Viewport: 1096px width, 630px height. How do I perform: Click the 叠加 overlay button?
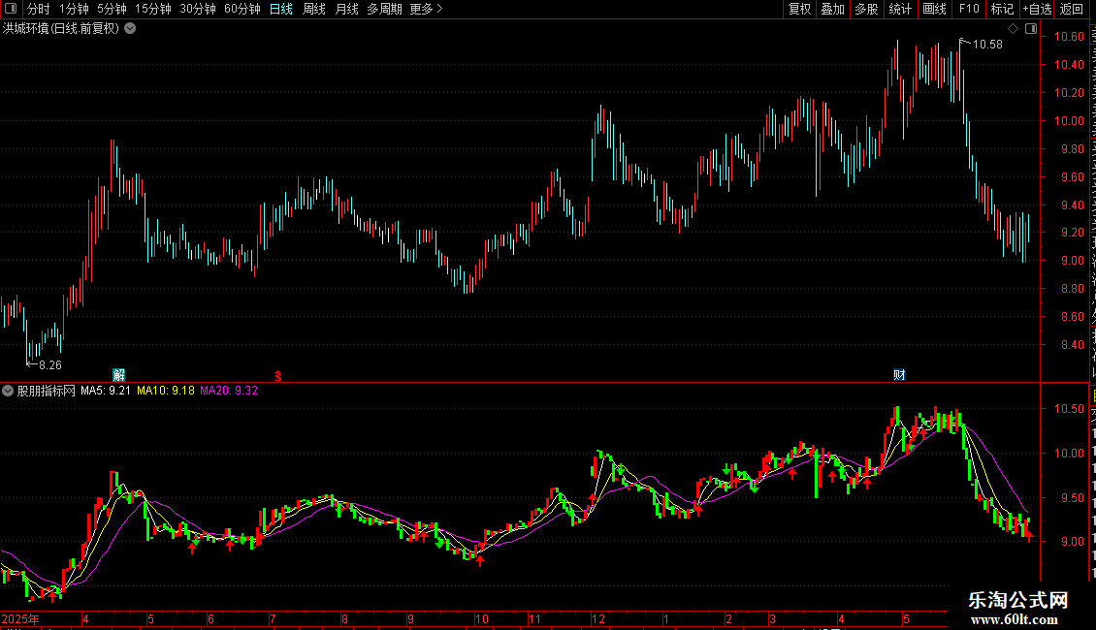833,9
